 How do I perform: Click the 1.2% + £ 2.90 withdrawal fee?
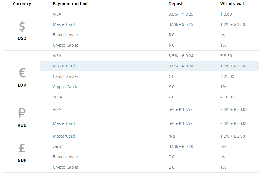(233, 136)
